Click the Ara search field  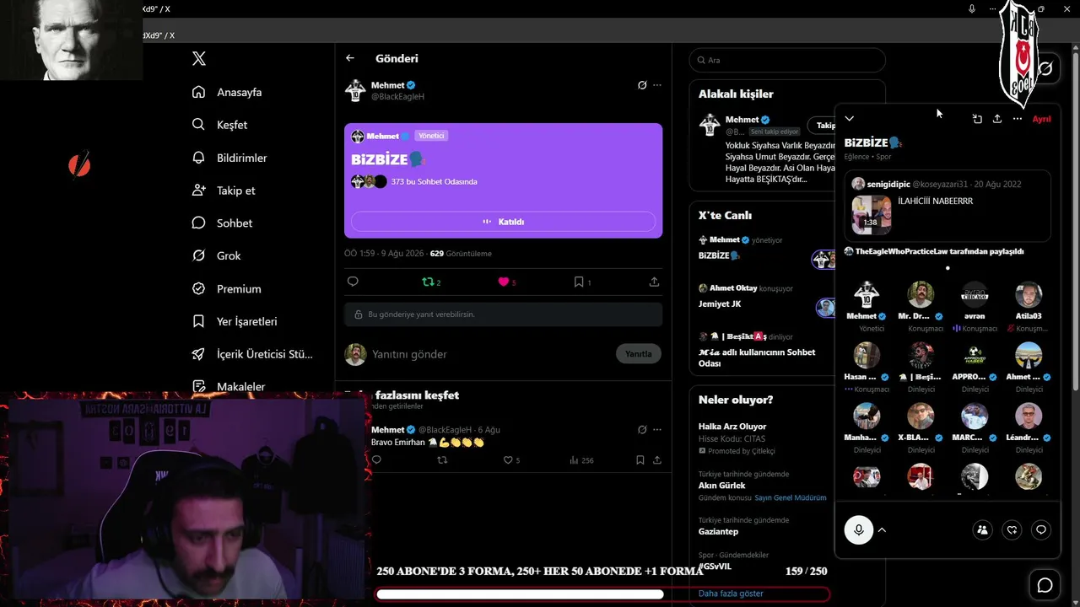coord(787,60)
